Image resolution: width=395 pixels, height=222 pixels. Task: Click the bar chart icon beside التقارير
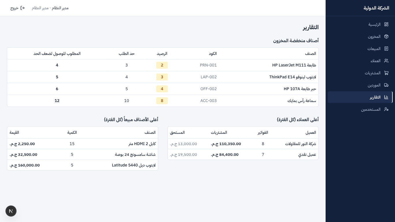(386, 97)
